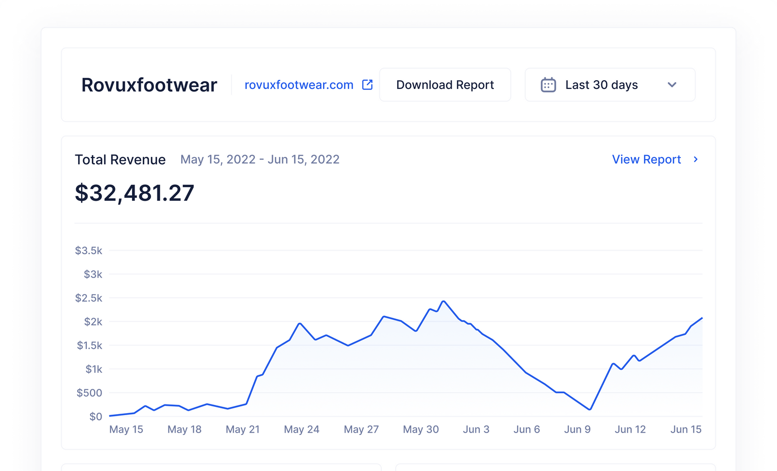Click the May 15 axis label
The width and height of the screenshot is (777, 471).
coord(126,429)
